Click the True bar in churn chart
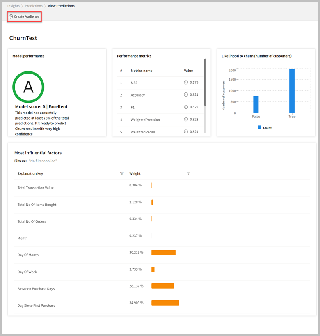This screenshot has height=336, width=320. tap(292, 91)
